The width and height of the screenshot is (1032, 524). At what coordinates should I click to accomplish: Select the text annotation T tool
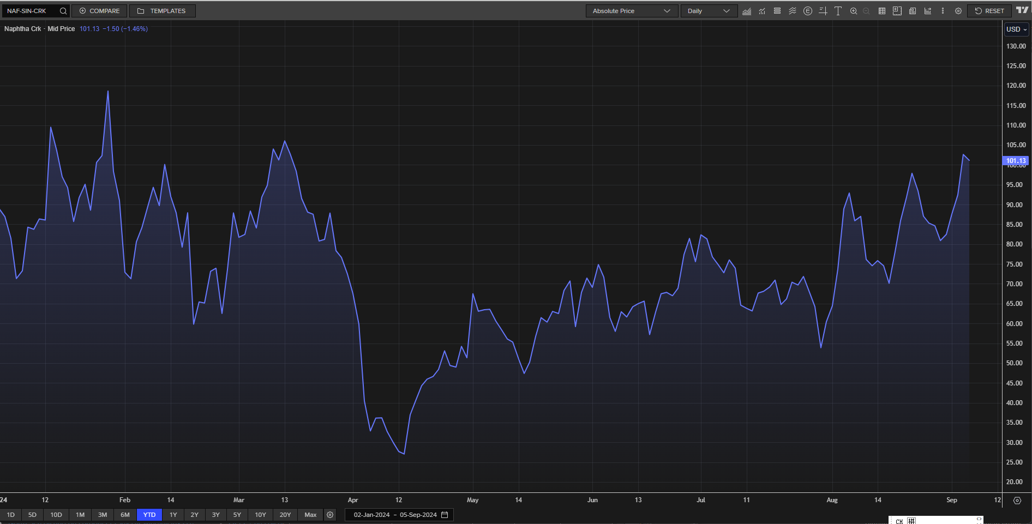(x=838, y=11)
